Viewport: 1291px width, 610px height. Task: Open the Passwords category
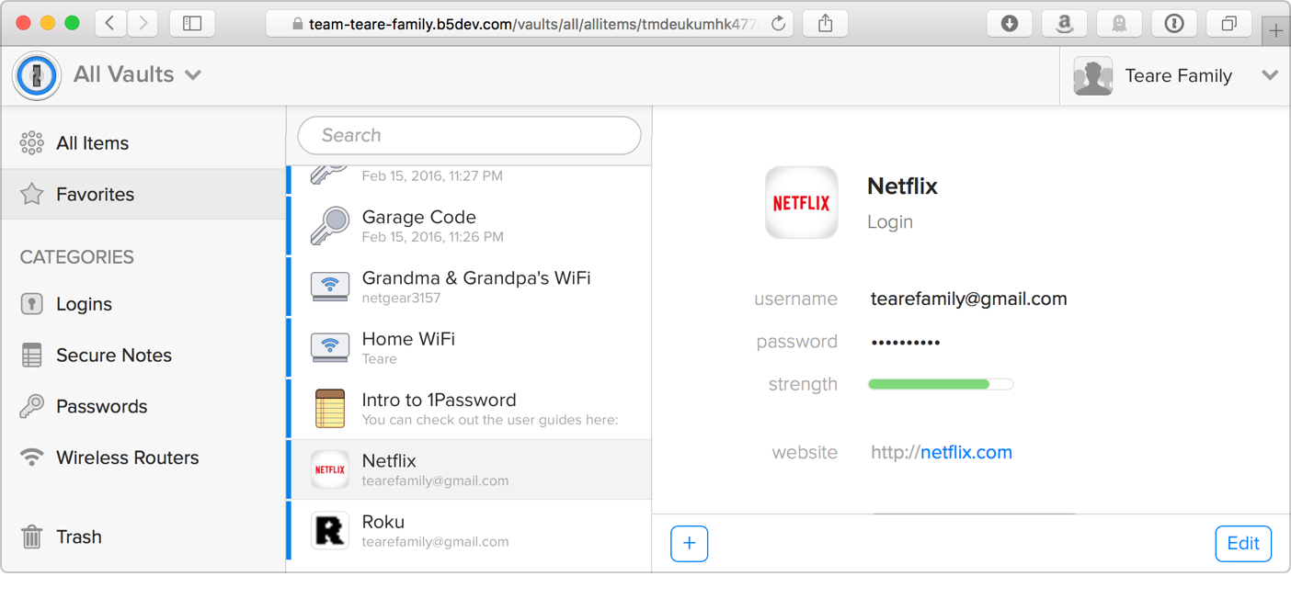[143, 406]
